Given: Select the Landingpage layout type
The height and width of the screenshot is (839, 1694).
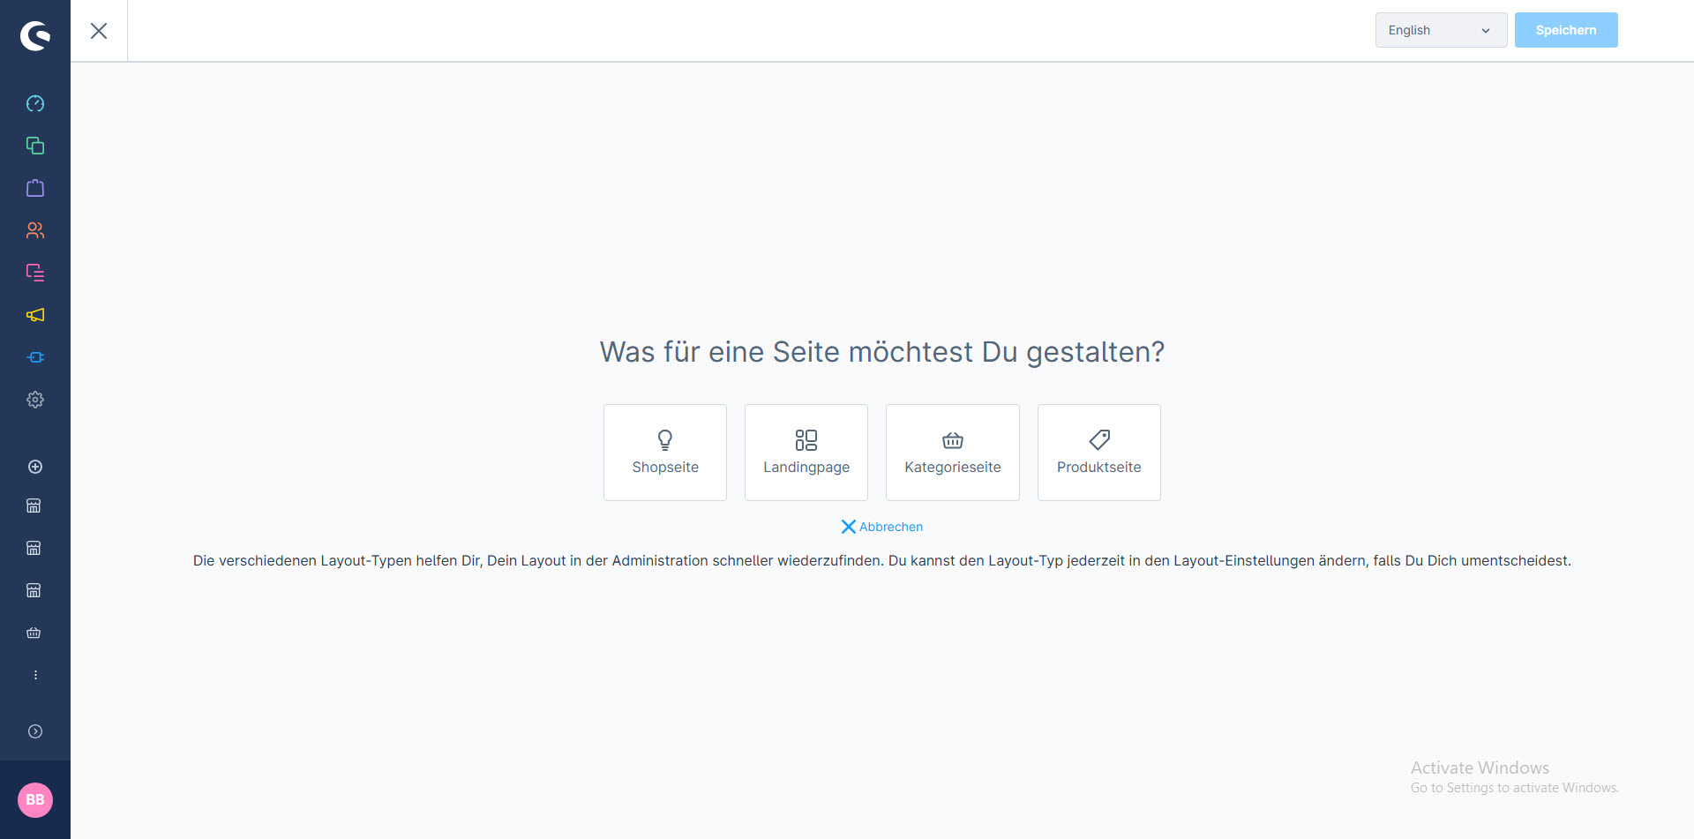Looking at the screenshot, I should coord(806,453).
